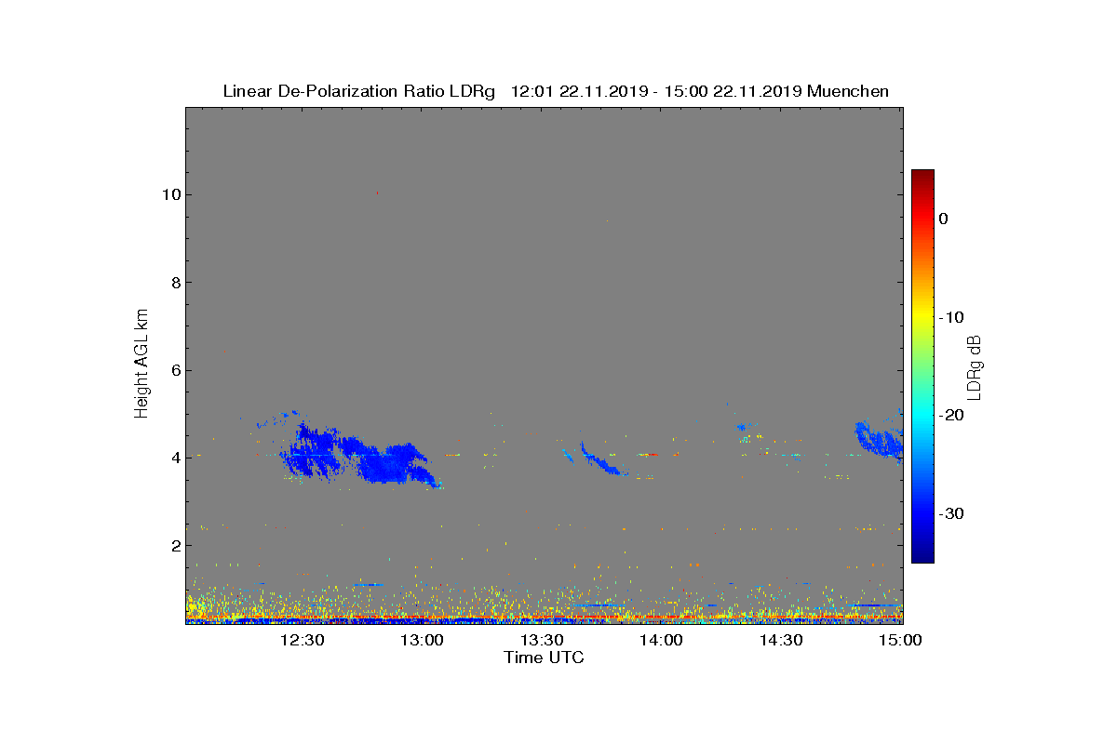Screen dimensions: 1117x744
Task: Click the 'LDRg dB' colorbar label
Action: (975, 366)
